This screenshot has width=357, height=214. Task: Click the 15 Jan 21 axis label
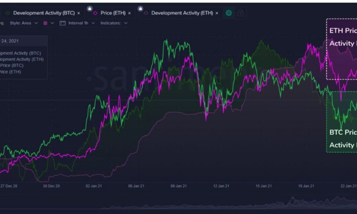264,186
